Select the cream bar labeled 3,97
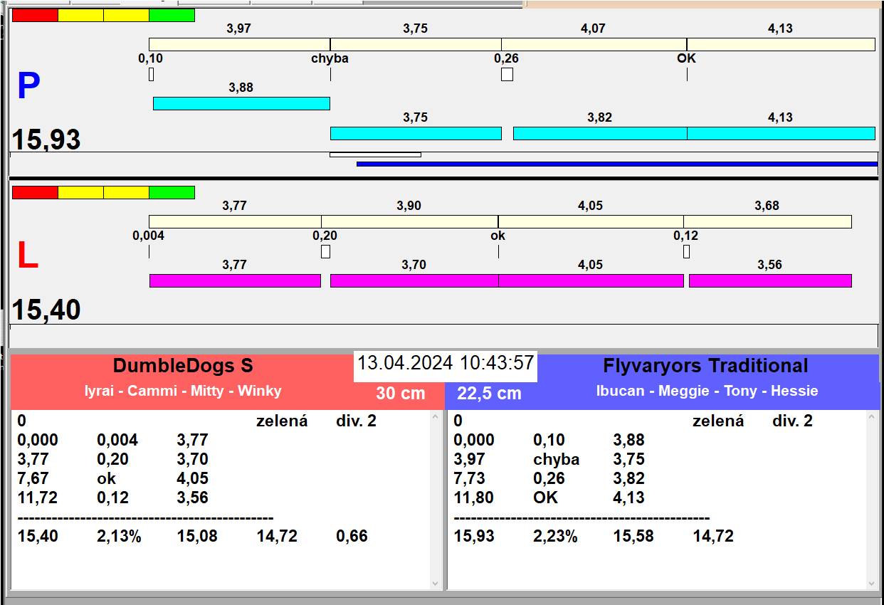The width and height of the screenshot is (884, 605). [239, 44]
